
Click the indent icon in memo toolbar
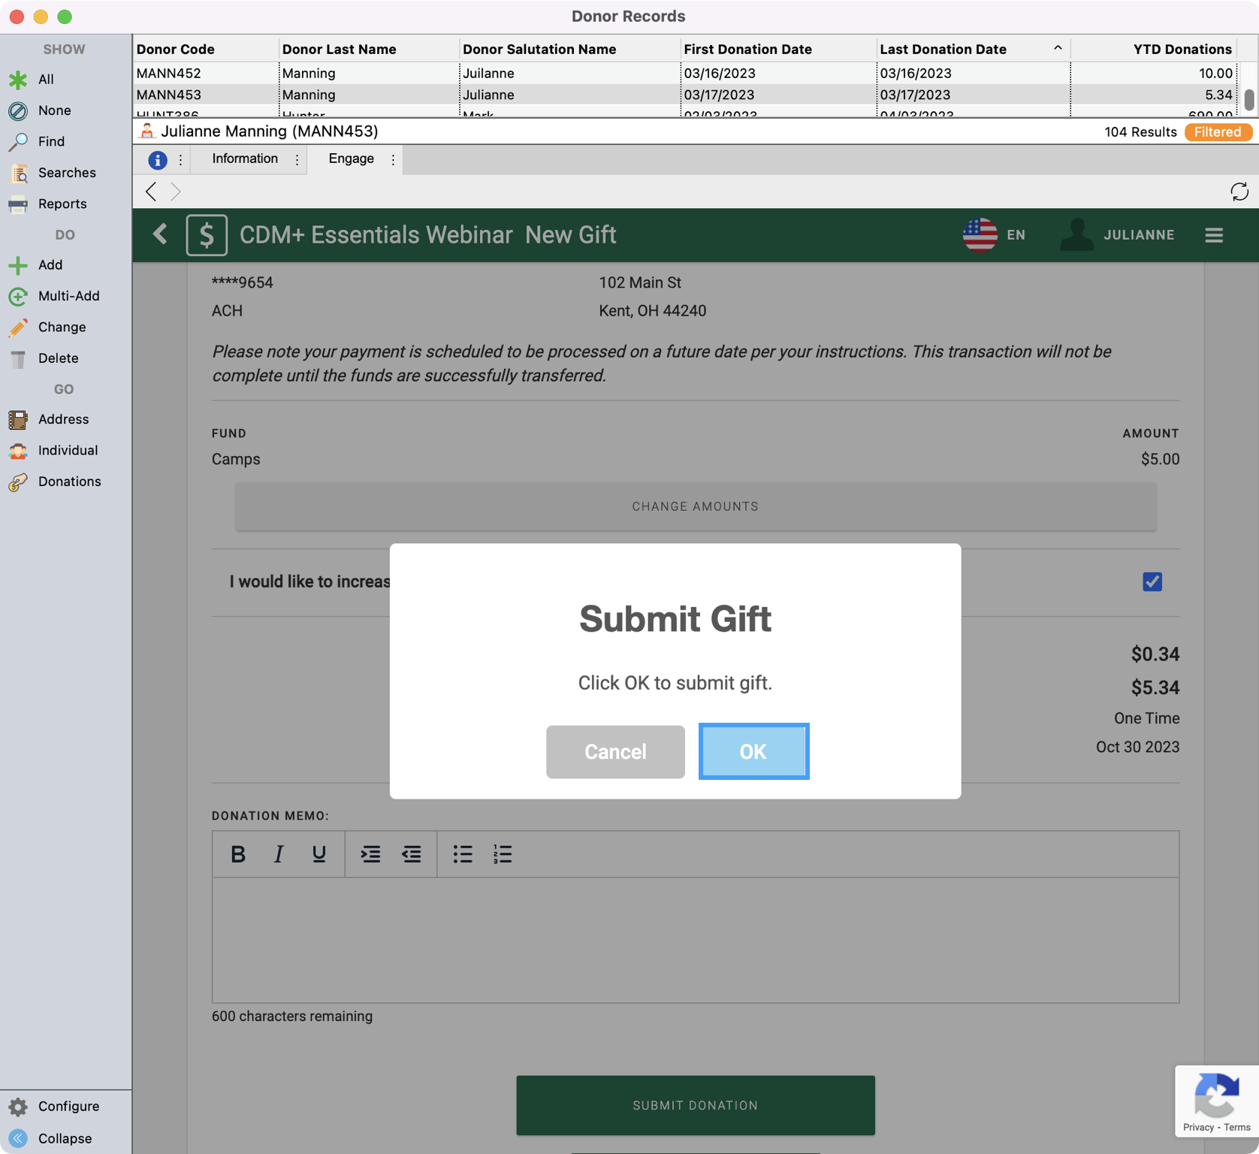tap(370, 854)
